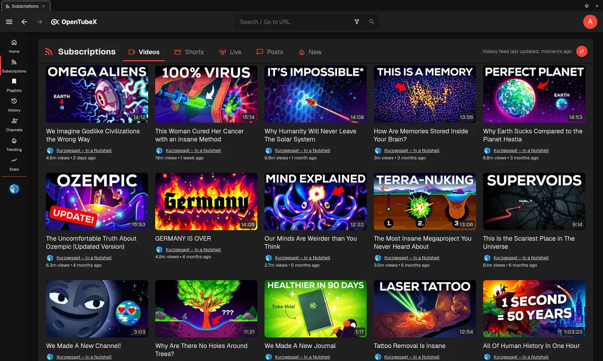The image size is (603, 361).
Task: Open the profile avatar "A"
Action: [x=590, y=22]
